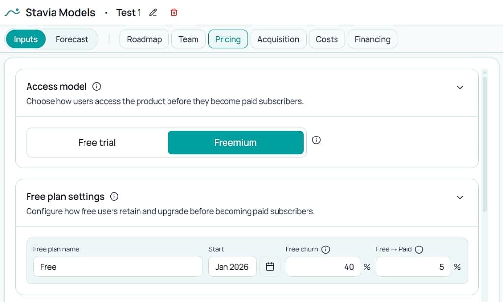Click the red trash icon to delete Test 1
Screen dimensions: 503x302
tap(173, 12)
